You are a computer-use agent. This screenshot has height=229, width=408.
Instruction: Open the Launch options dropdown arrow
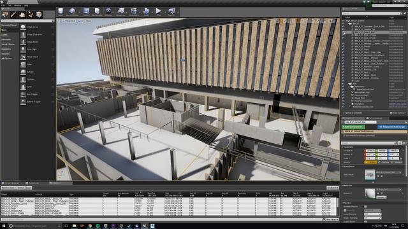point(178,12)
